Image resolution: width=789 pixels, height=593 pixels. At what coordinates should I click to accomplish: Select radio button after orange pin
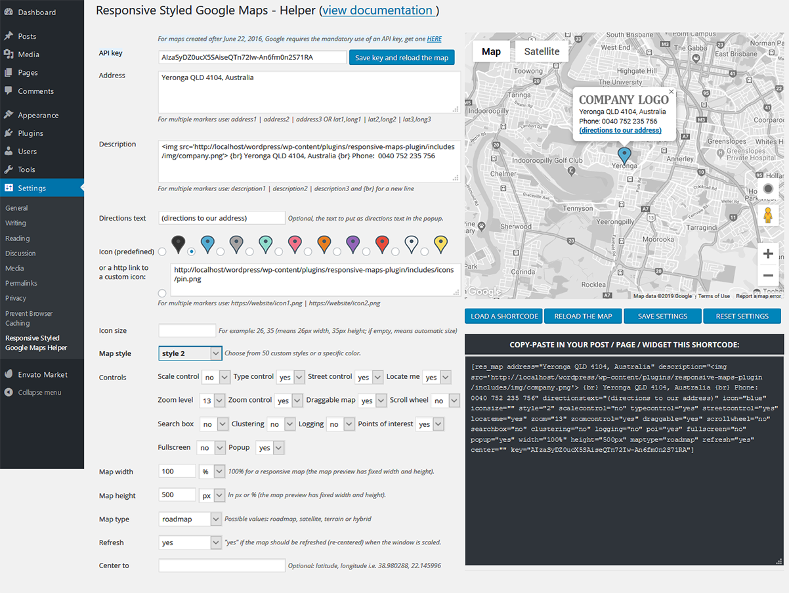click(337, 252)
